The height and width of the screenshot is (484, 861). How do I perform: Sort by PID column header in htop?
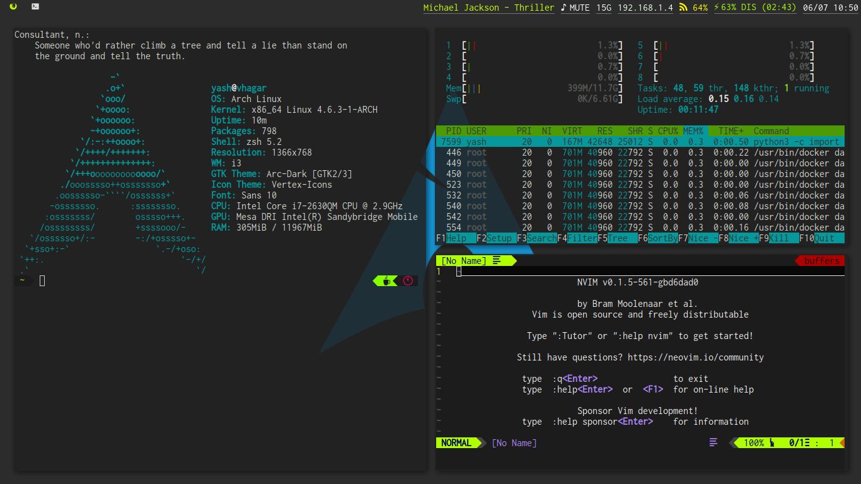tap(454, 131)
